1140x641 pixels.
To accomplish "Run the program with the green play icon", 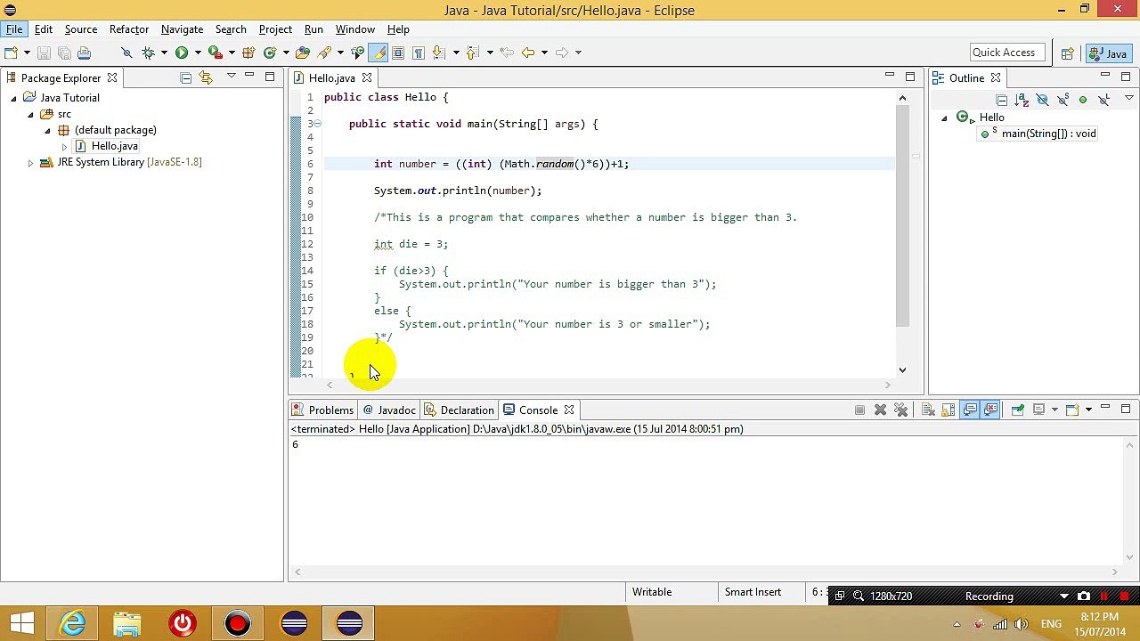I will (x=182, y=53).
